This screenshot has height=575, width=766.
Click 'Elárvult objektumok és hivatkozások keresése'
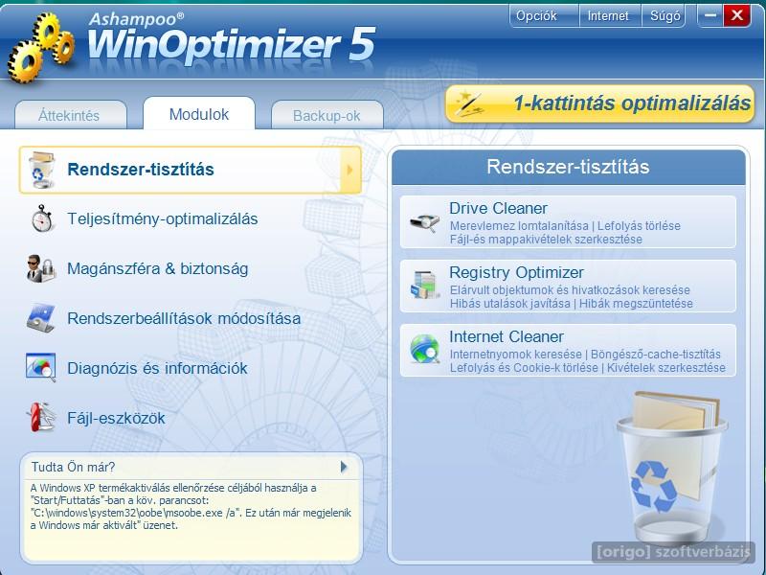(x=570, y=290)
